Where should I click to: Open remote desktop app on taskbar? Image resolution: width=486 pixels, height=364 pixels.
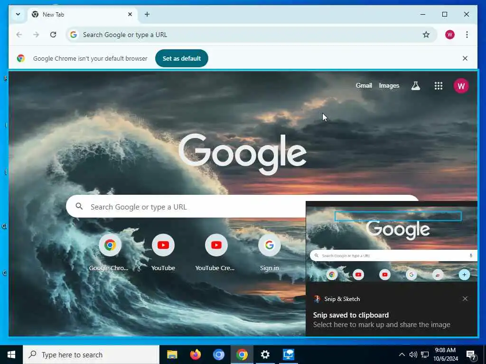pos(288,355)
